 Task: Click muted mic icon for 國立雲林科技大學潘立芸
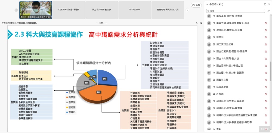[266, 66]
